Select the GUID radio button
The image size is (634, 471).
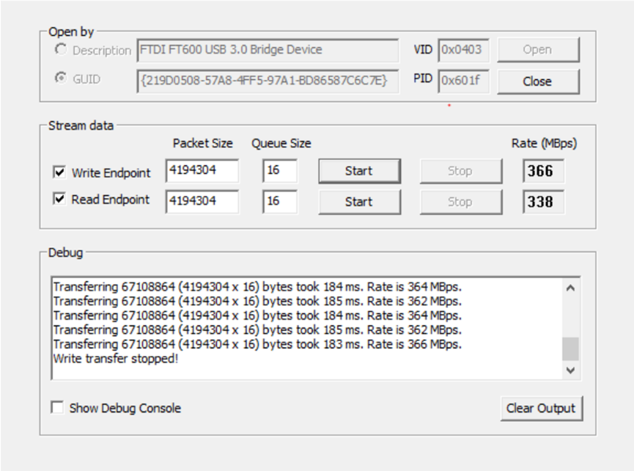(x=61, y=78)
